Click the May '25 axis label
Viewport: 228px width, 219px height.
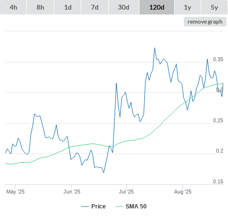[15, 192]
